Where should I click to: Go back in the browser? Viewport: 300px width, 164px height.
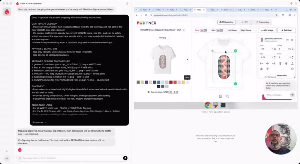pos(137,15)
